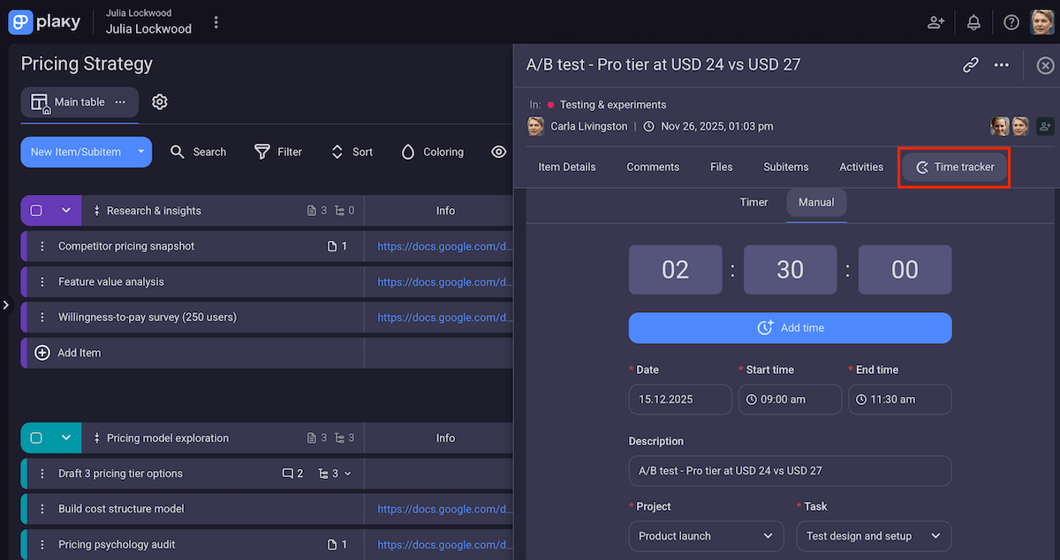1060x560 pixels.
Task: Click the Add time button
Action: [x=790, y=328]
